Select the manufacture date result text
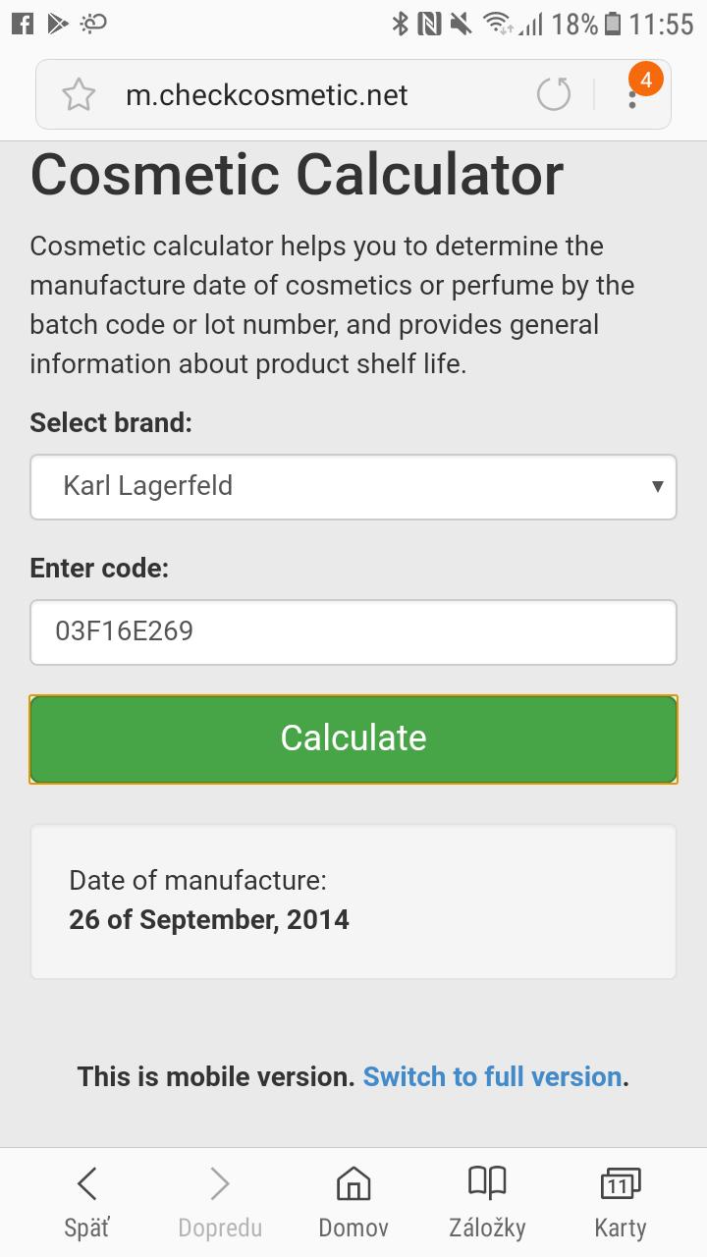707x1257 pixels. pyautogui.click(x=209, y=920)
